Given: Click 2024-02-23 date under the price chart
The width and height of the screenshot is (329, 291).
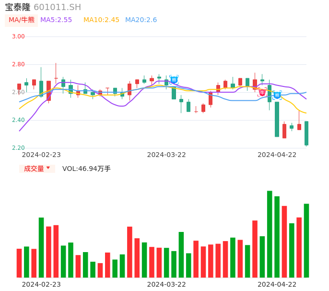Looking at the screenshot, I should click(x=41, y=155).
